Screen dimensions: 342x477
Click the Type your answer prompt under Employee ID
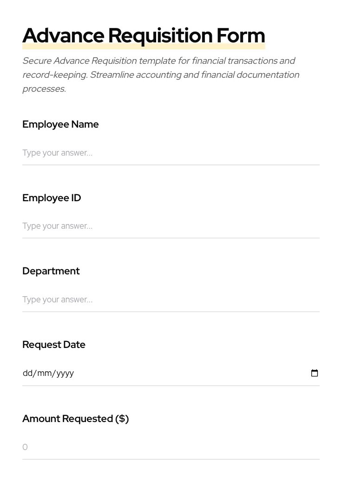57,226
